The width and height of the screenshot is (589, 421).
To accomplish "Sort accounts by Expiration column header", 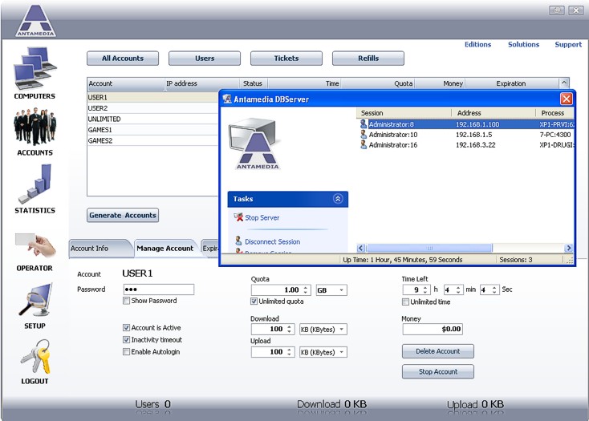I will coord(513,83).
